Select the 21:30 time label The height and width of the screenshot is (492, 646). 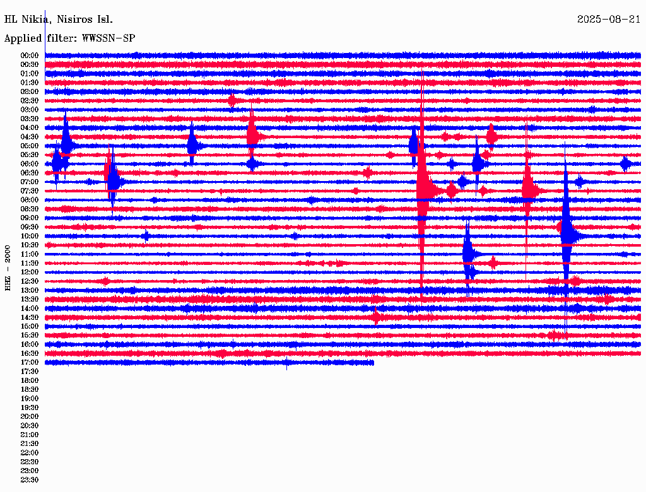tap(30, 443)
